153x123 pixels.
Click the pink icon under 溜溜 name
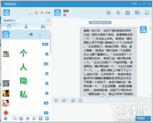click(x=65, y=15)
